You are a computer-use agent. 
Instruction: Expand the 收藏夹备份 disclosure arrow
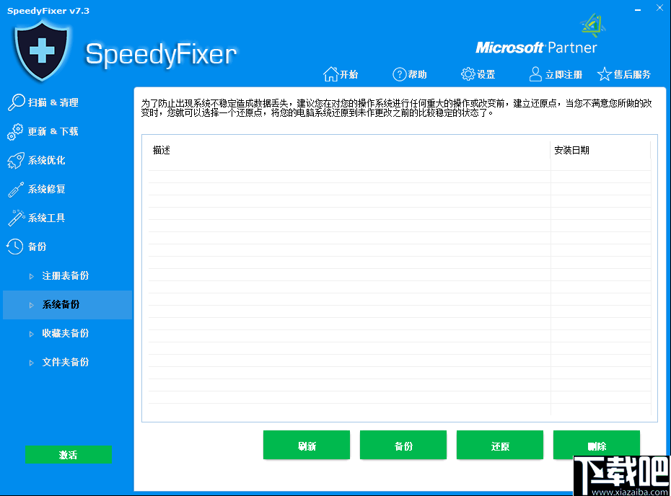[31, 333]
